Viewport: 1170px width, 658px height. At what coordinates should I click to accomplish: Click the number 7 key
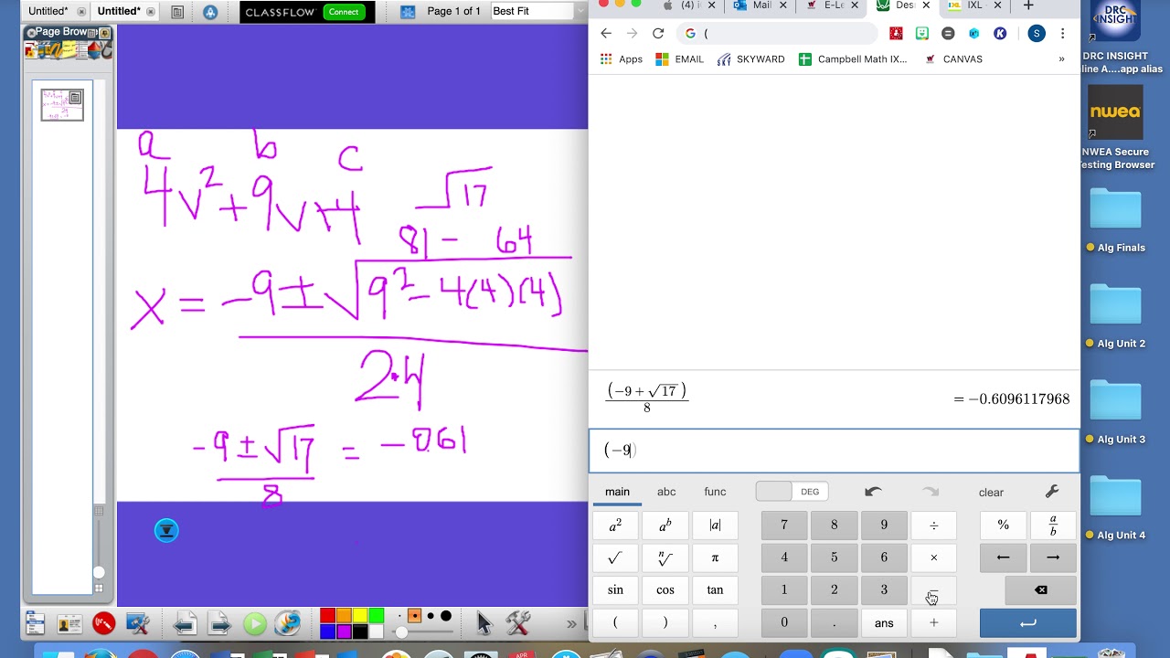pos(783,525)
